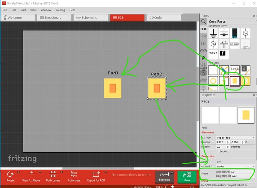Open the Fabricate options arrow
This screenshot has width=257, height=188.
(x=172, y=173)
